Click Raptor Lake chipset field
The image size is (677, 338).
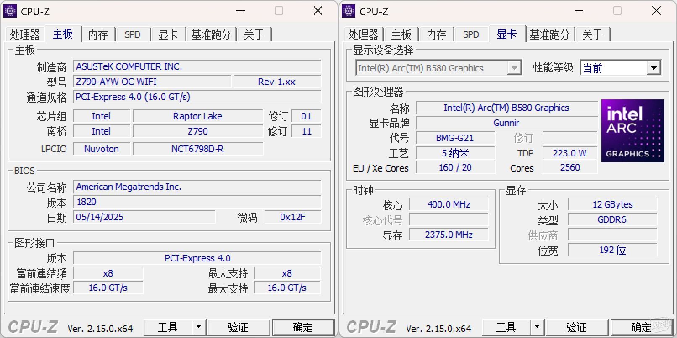(x=198, y=116)
